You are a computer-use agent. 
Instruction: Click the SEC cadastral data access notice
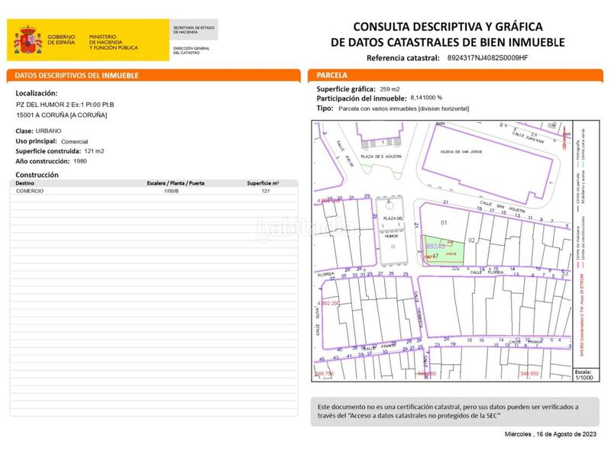pyautogui.click(x=448, y=411)
